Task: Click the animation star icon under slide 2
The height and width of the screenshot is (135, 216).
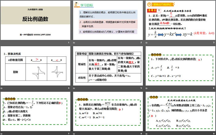Action: pyautogui.click(x=74, y=43)
